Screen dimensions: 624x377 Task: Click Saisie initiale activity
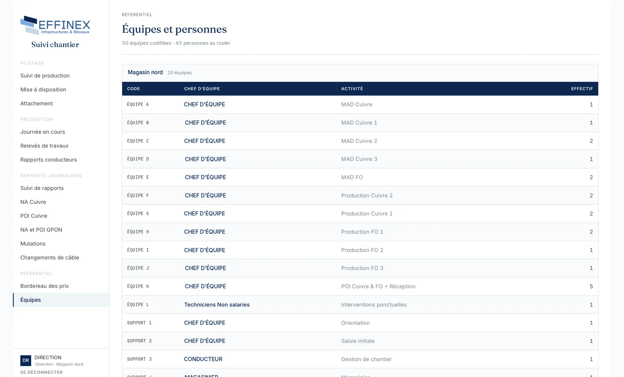coord(358,341)
